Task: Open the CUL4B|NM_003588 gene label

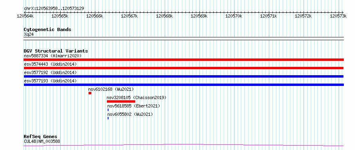Action: pos(42,142)
